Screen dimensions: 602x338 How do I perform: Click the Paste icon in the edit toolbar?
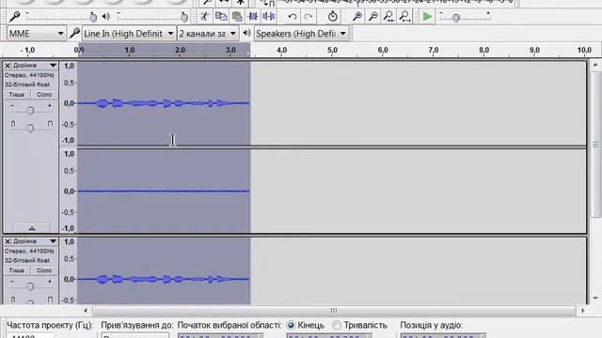click(x=237, y=17)
